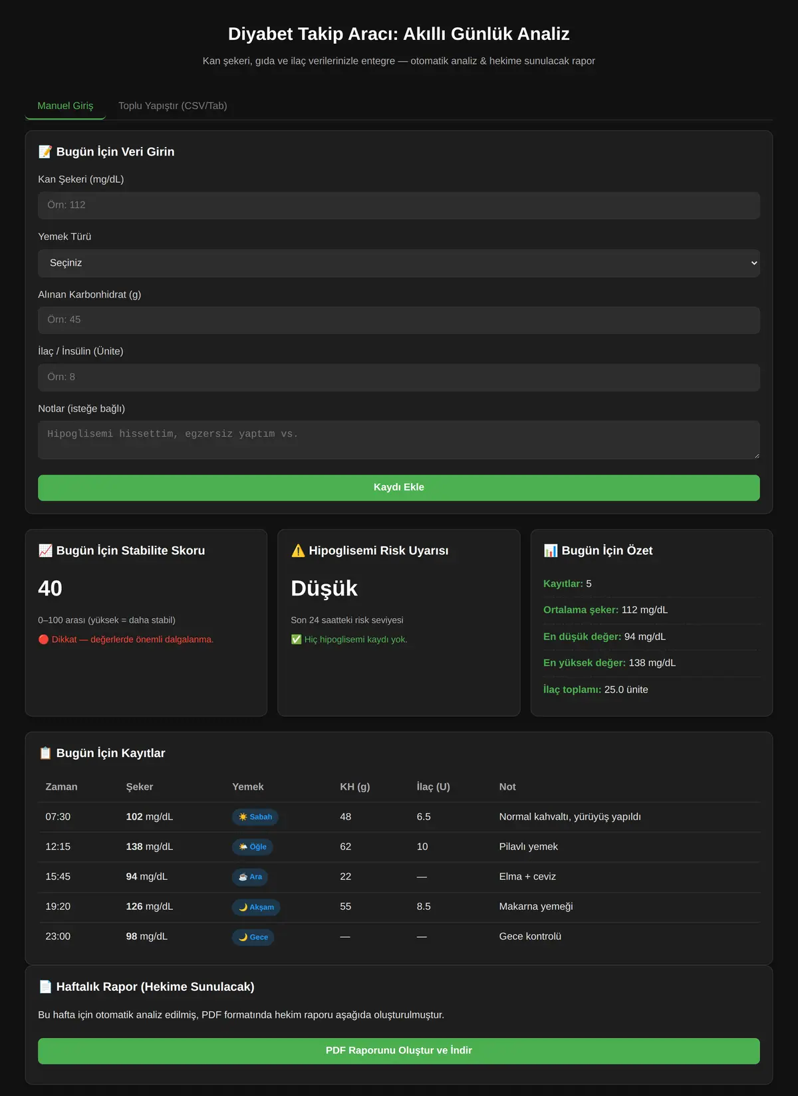Click the warning icon beside Hipoglisemi Risk Uyarısı
This screenshot has height=1096, width=798.
click(x=298, y=550)
